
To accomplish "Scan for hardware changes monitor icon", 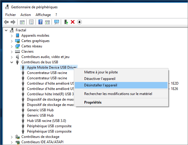I will [x=56, y=22].
